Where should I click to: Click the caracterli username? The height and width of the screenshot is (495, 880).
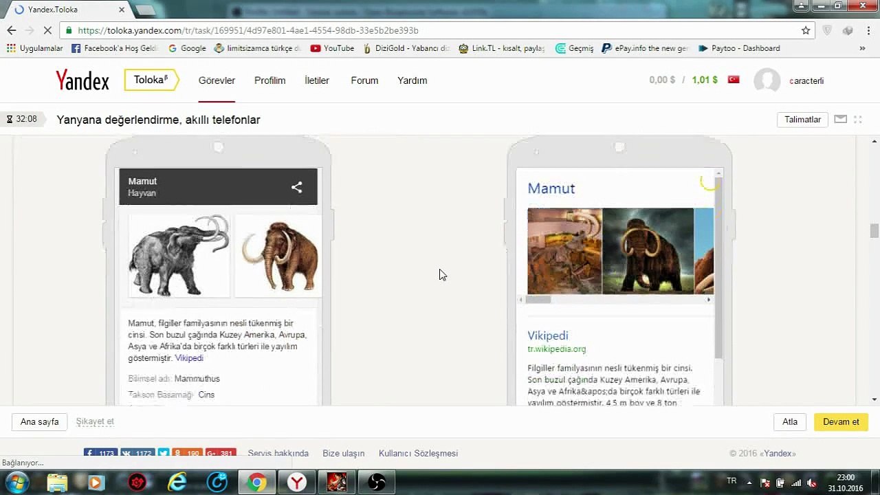pos(806,80)
